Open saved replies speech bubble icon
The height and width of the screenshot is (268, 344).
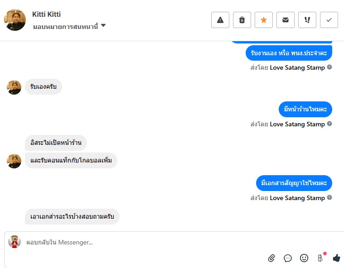pyautogui.click(x=288, y=258)
